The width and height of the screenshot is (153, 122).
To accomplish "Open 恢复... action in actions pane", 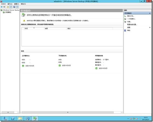I will point(129,22).
